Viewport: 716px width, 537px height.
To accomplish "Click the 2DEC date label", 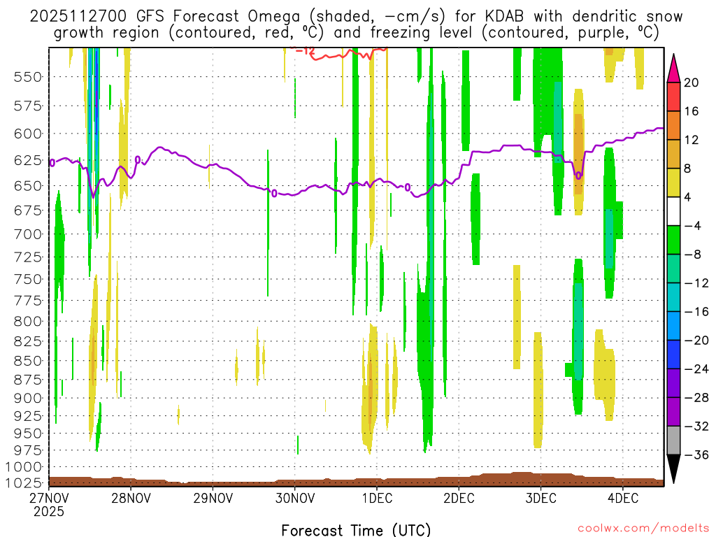I will click(x=459, y=498).
